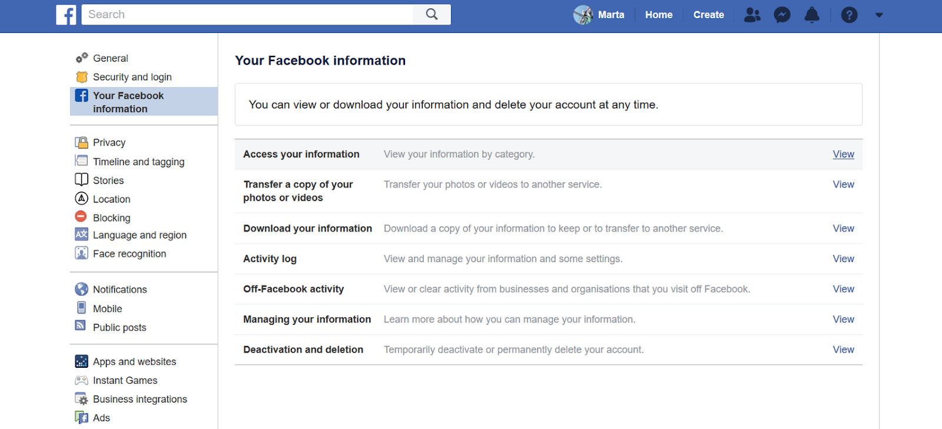This screenshot has height=429, width=942.
Task: Click the Location compass icon
Action: click(x=81, y=198)
